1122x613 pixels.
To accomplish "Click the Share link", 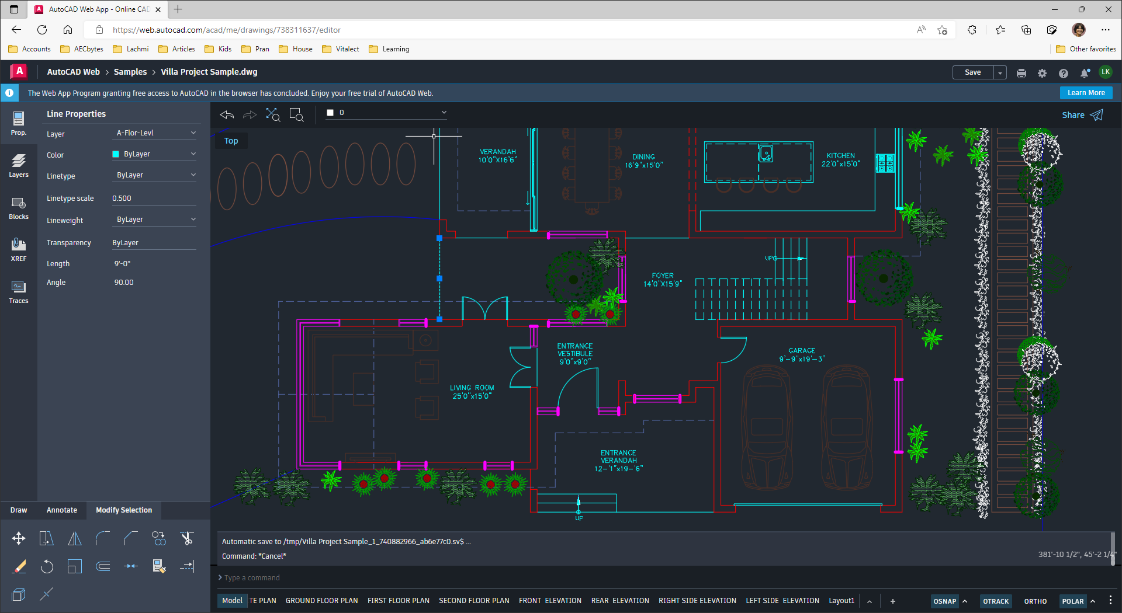I will pos(1073,114).
